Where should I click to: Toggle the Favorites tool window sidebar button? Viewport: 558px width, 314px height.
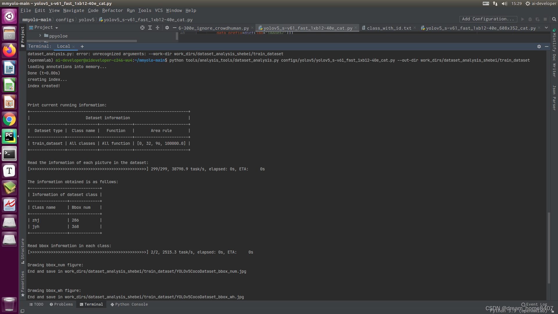[23, 284]
